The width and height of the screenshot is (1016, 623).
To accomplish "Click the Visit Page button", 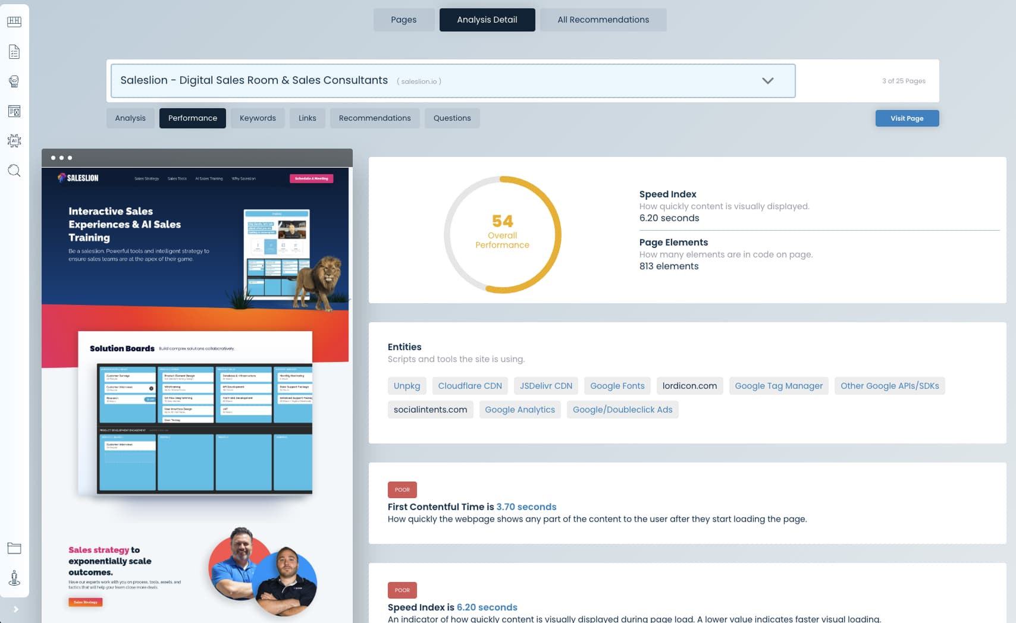I will pyautogui.click(x=907, y=118).
